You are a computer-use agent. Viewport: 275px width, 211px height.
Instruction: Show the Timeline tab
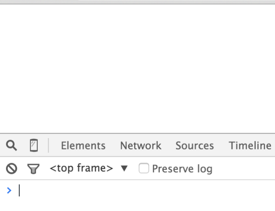pyautogui.click(x=250, y=146)
